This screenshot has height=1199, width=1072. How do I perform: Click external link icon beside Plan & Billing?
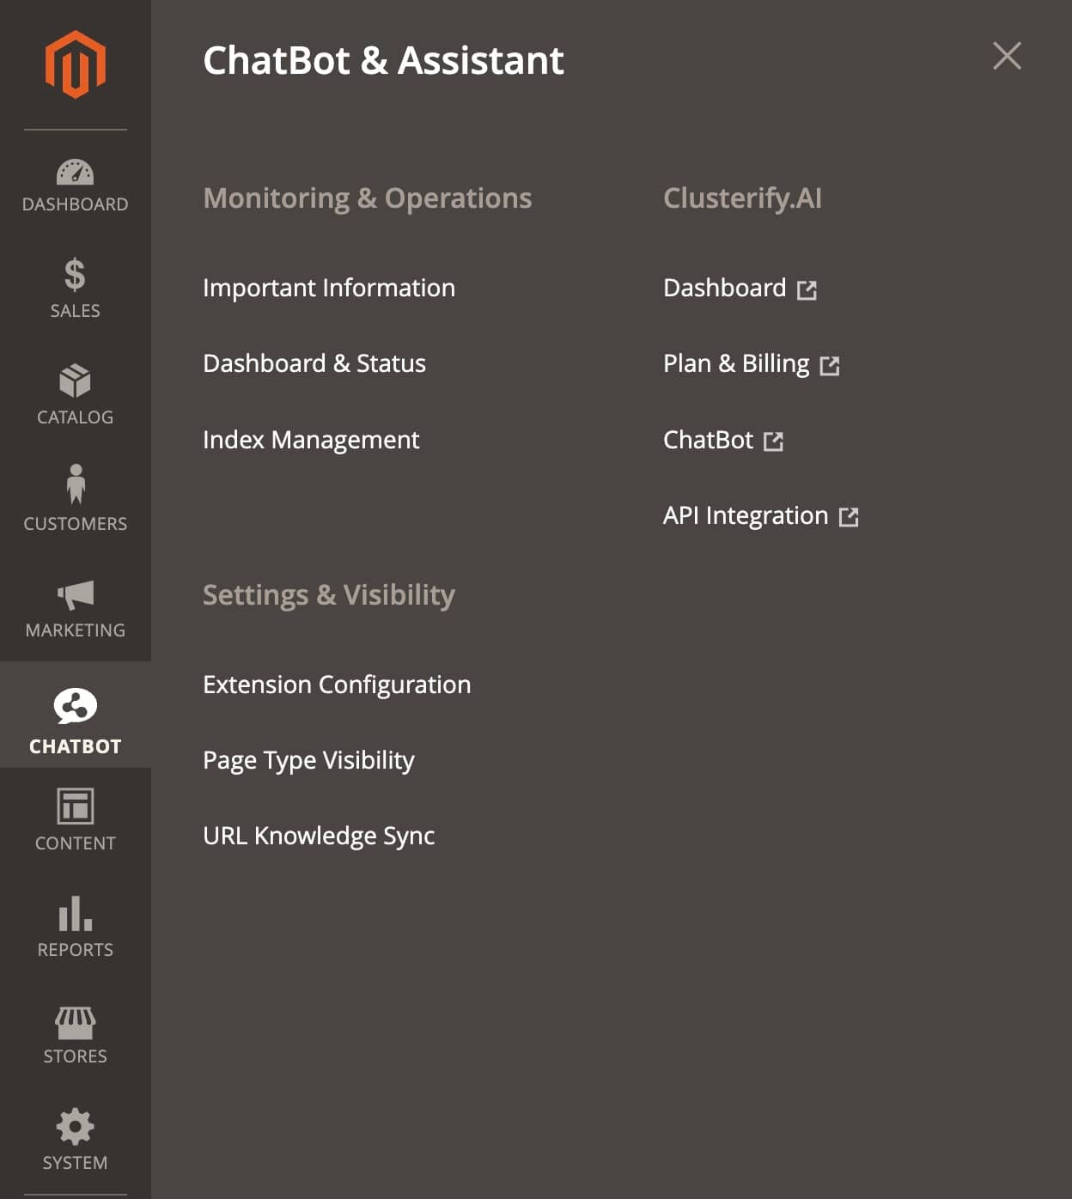(x=830, y=366)
